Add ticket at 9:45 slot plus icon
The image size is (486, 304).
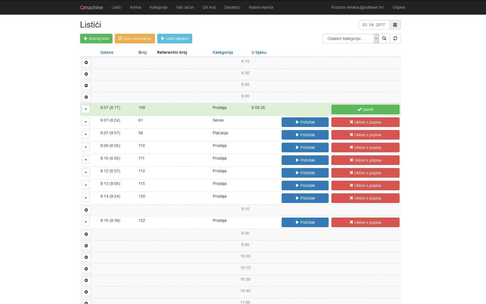pyautogui.click(x=86, y=246)
